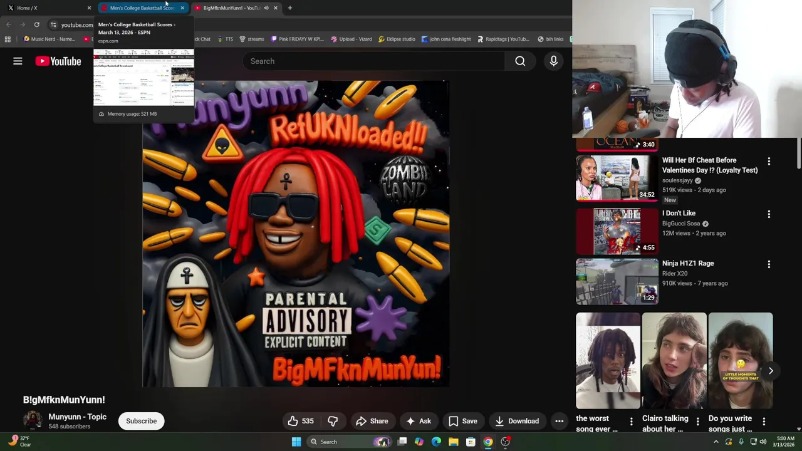This screenshot has height=451, width=802.
Task: Download the video
Action: tap(517, 421)
